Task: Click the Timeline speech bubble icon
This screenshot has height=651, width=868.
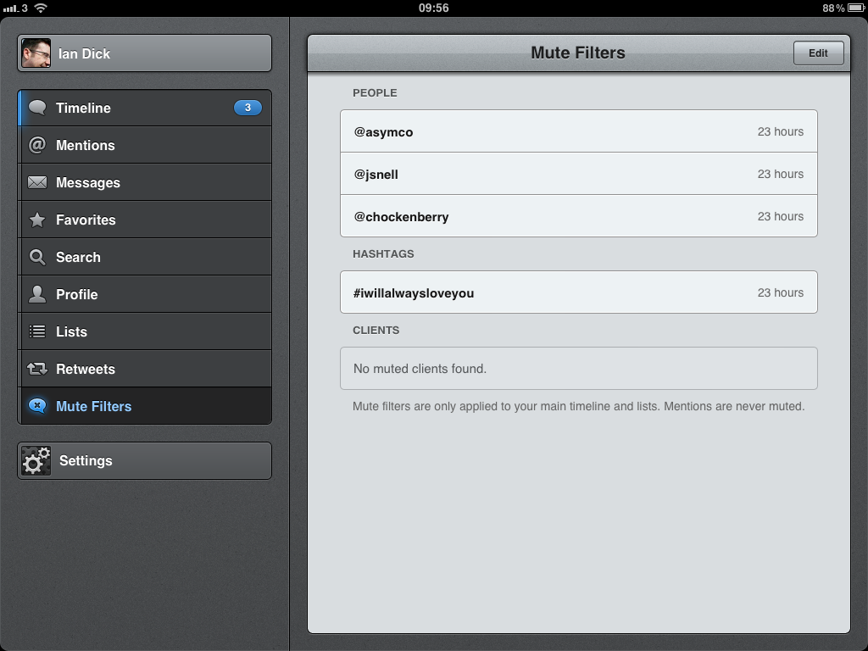Action: point(37,108)
